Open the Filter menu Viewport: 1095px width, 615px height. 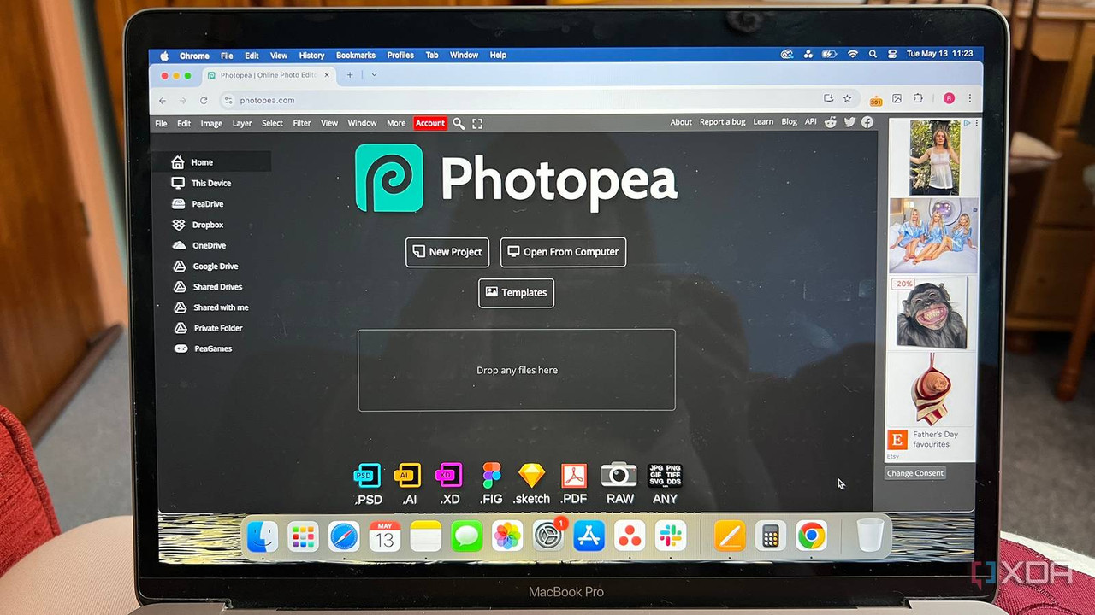pyautogui.click(x=302, y=124)
